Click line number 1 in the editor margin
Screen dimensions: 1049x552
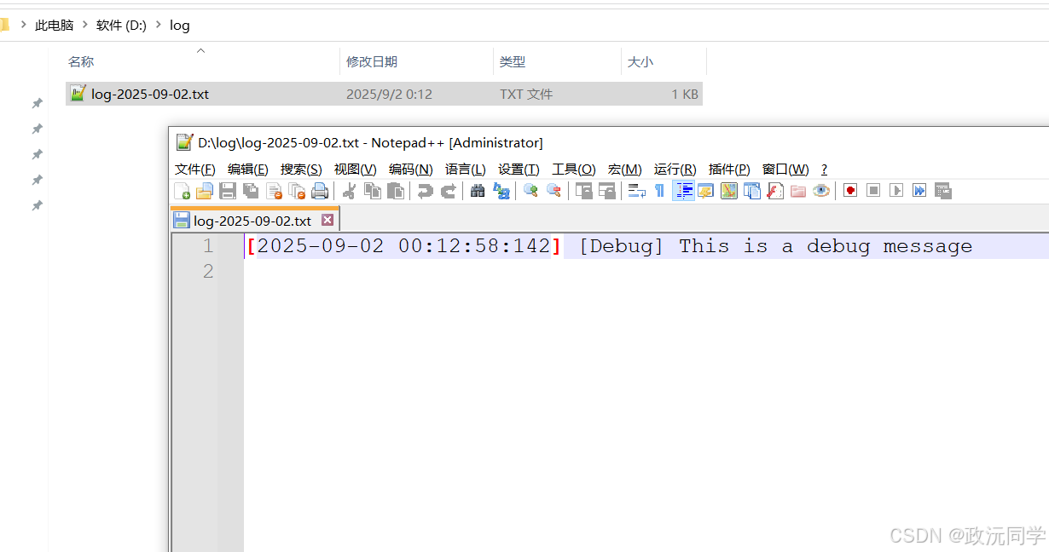[208, 247]
